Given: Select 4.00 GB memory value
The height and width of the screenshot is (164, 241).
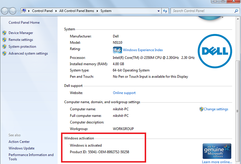Looking at the screenshot, I should pyautogui.click(x=118, y=64).
